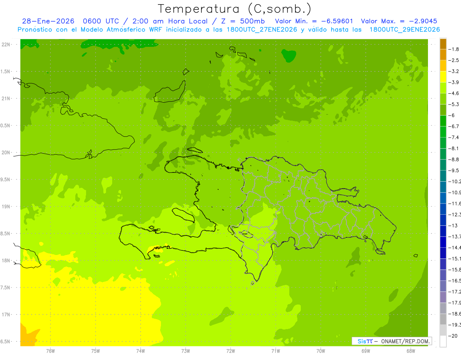Click the '20N' latitude label

(7, 152)
